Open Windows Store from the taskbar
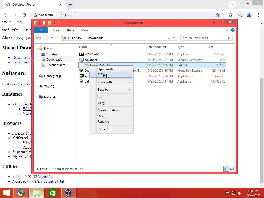 pos(53,193)
